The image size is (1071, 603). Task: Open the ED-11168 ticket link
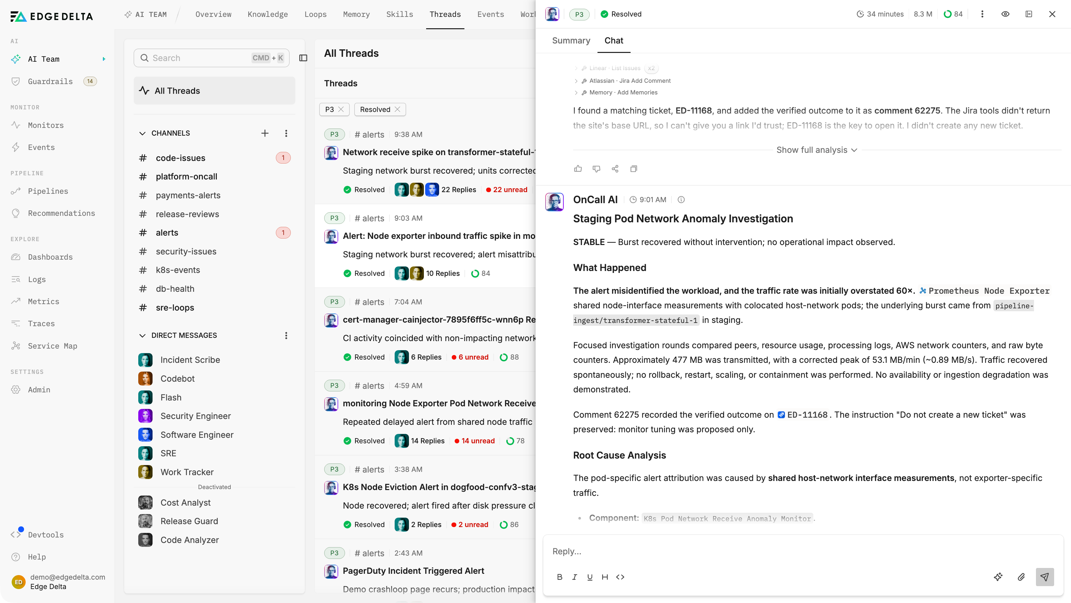pos(803,415)
